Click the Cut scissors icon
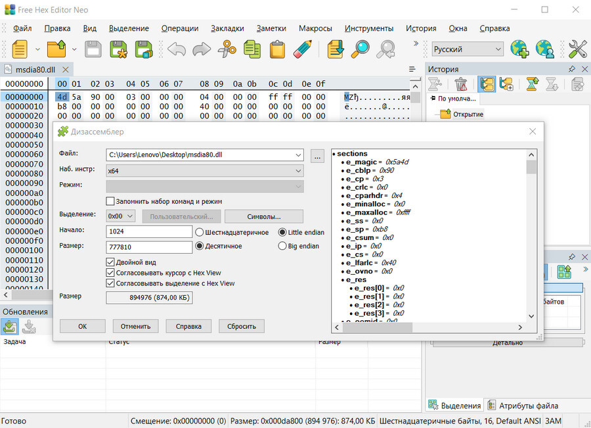The width and height of the screenshot is (591, 428). (227, 49)
